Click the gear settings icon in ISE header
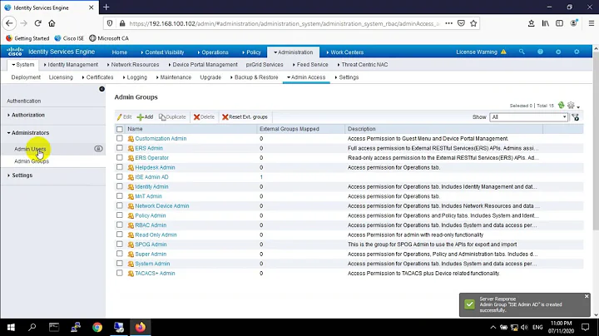Image resolution: width=599 pixels, height=336 pixels. (577, 52)
